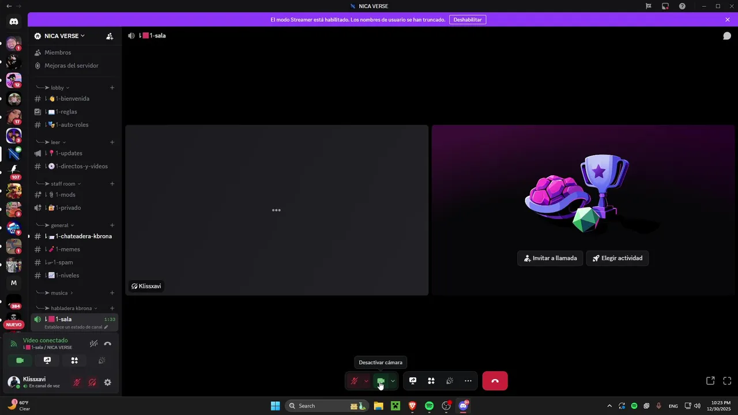Open NICA VERSE server dropdown menu
The image size is (738, 415).
tap(65, 36)
